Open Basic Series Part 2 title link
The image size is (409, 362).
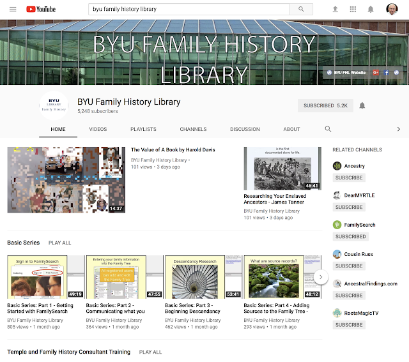115,308
